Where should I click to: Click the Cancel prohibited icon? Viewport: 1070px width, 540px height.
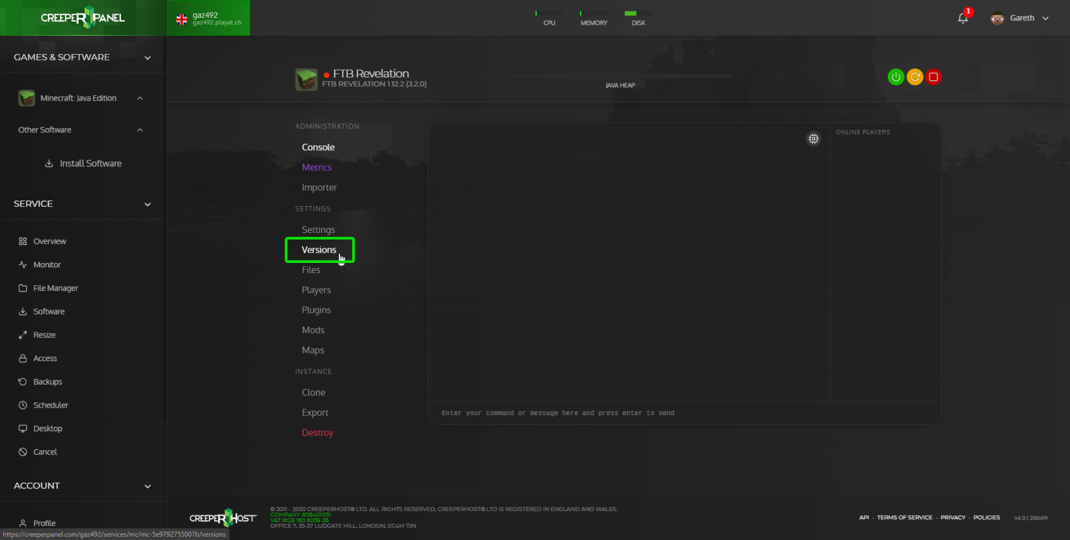(x=23, y=452)
